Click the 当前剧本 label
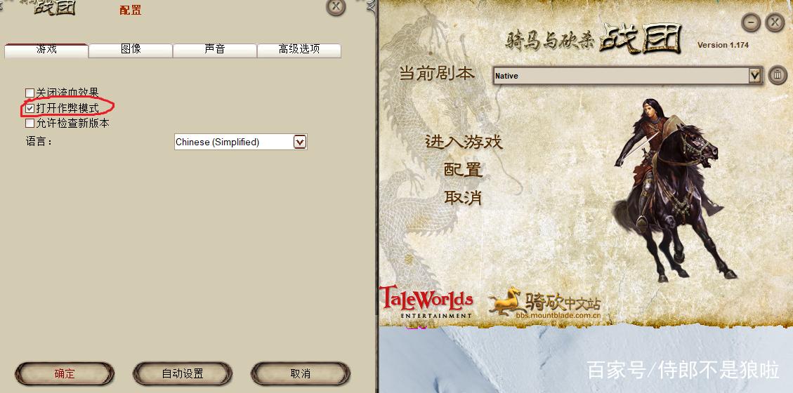Viewport: 793px width, 393px height. (x=437, y=74)
